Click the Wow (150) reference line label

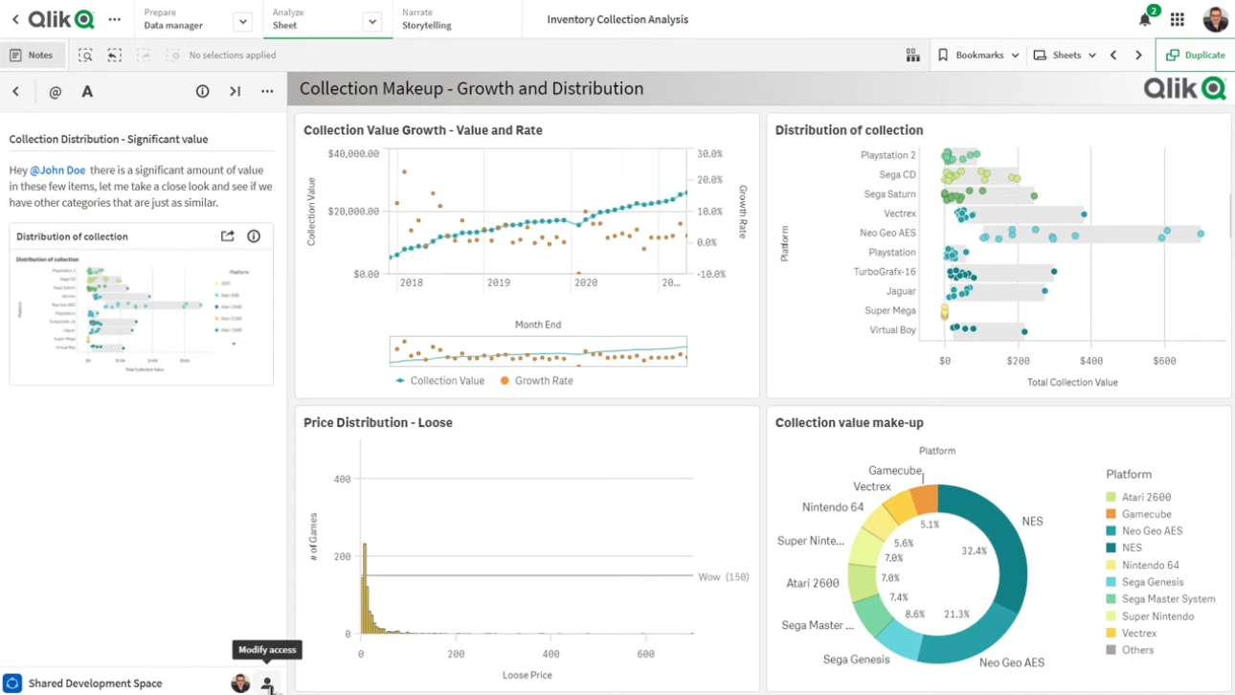tap(723, 577)
